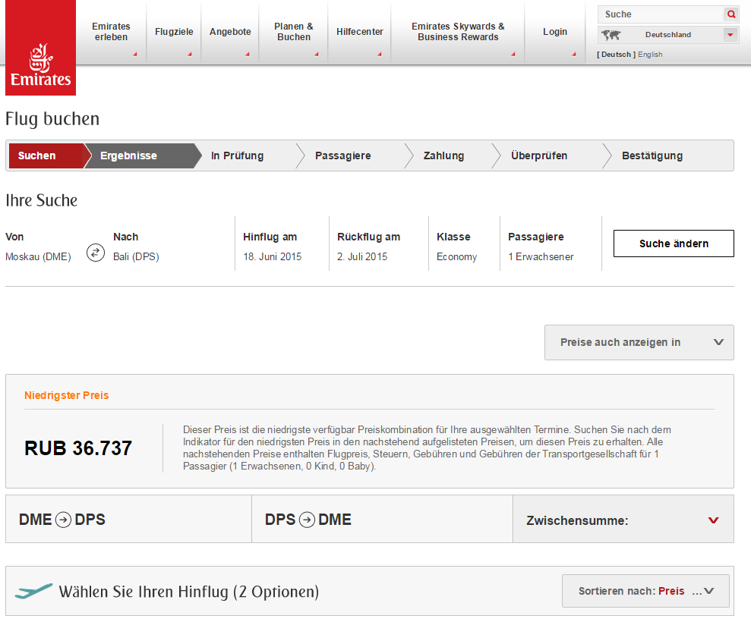The width and height of the screenshot is (751, 622).
Task: Click the 1 Erwachsener passenger value
Action: point(541,256)
